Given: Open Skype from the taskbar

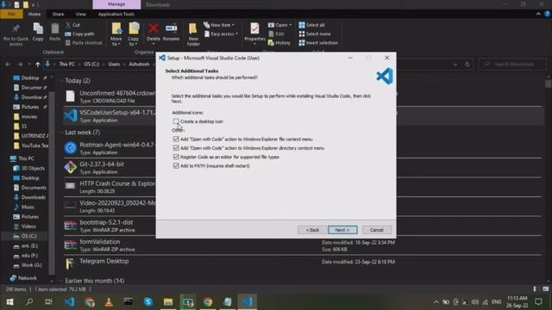Looking at the screenshot, I should pyautogui.click(x=148, y=301).
